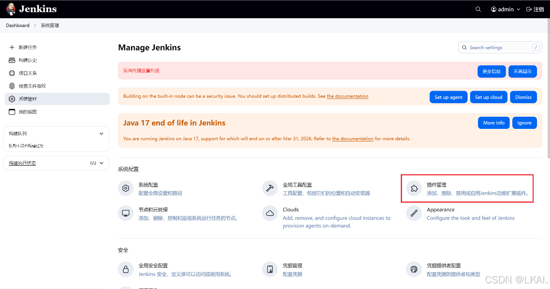The width and height of the screenshot is (550, 289).
Task: Open documentation link in built-in node warning
Action: click(347, 96)
